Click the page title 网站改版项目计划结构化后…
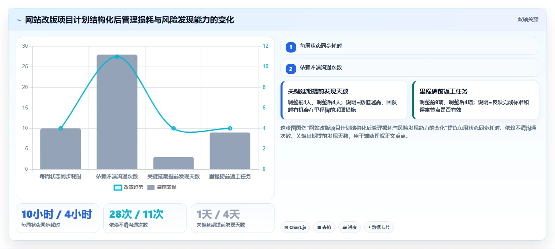Screen dimensions: 555x249 [x=129, y=20]
